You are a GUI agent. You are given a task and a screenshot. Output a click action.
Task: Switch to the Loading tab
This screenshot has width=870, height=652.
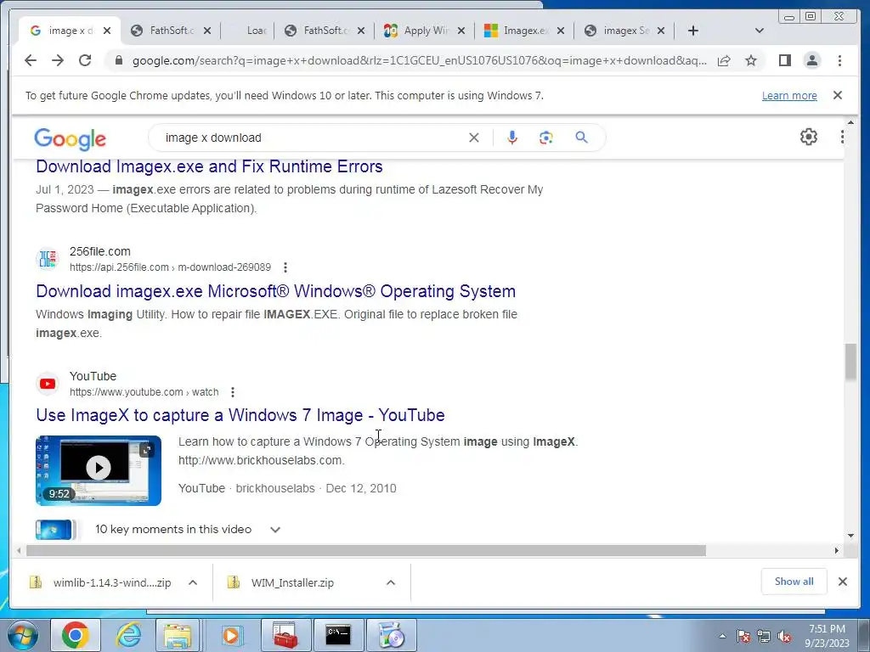click(249, 31)
